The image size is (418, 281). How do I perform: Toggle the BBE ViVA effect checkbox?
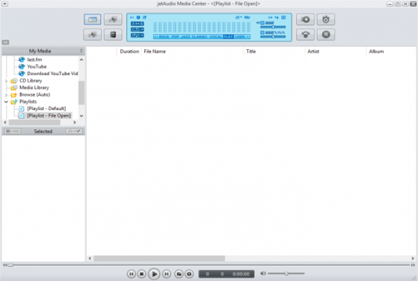pos(262,33)
